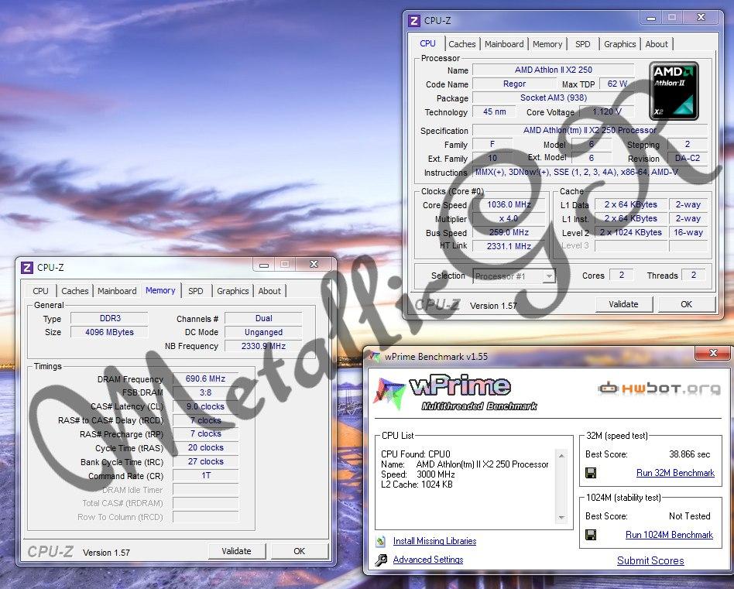Image resolution: width=734 pixels, height=589 pixels.
Task: Click the HT Link value 2331.1 MHz
Action: [x=509, y=246]
